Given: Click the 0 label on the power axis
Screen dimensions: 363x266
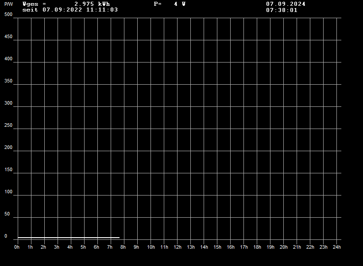Looking at the screenshot, I should pyautogui.click(x=6, y=236).
